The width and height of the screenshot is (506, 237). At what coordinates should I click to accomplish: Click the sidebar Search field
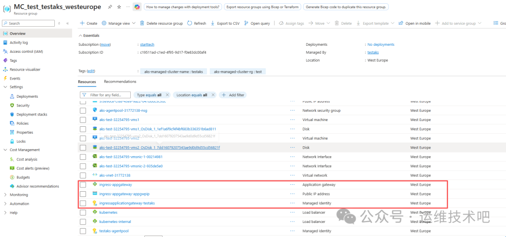coord(29,23)
